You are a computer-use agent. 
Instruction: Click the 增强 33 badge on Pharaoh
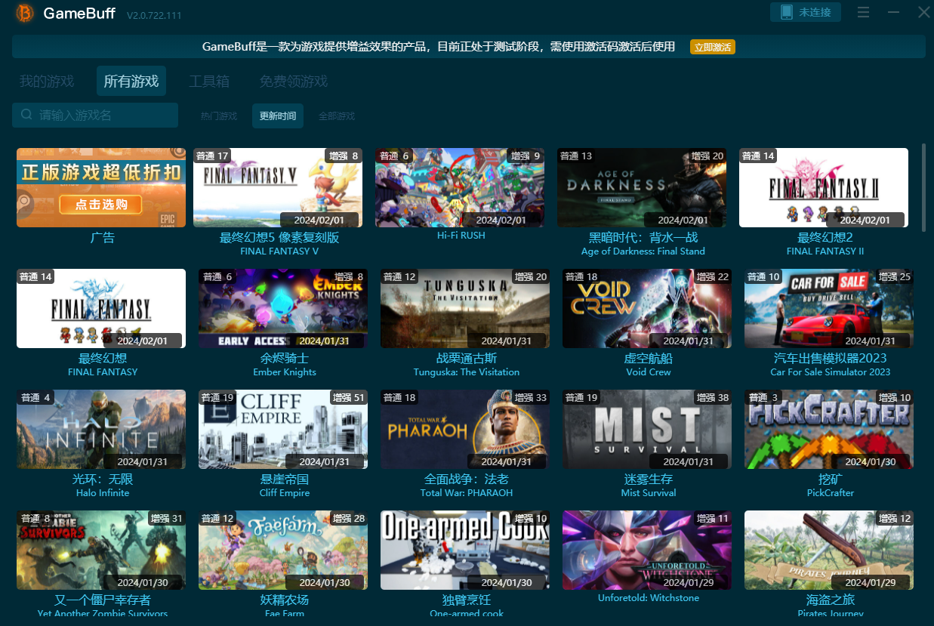click(x=531, y=398)
